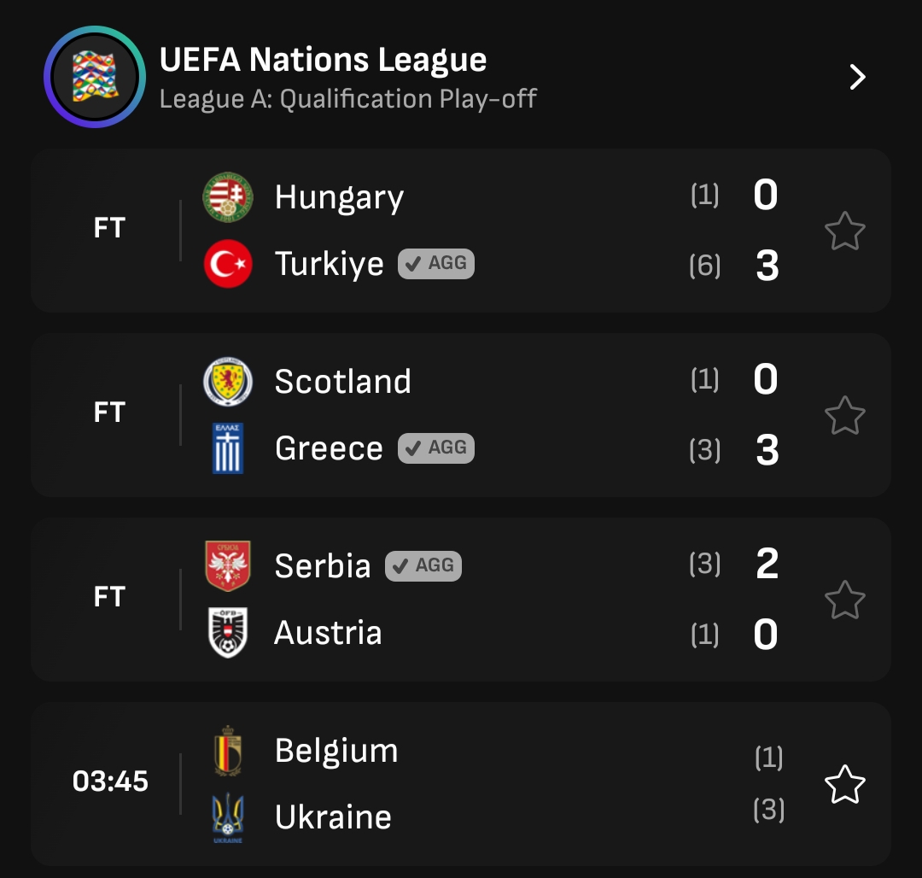Click the Hungary team crest
The height and width of the screenshot is (878, 922).
228,197
